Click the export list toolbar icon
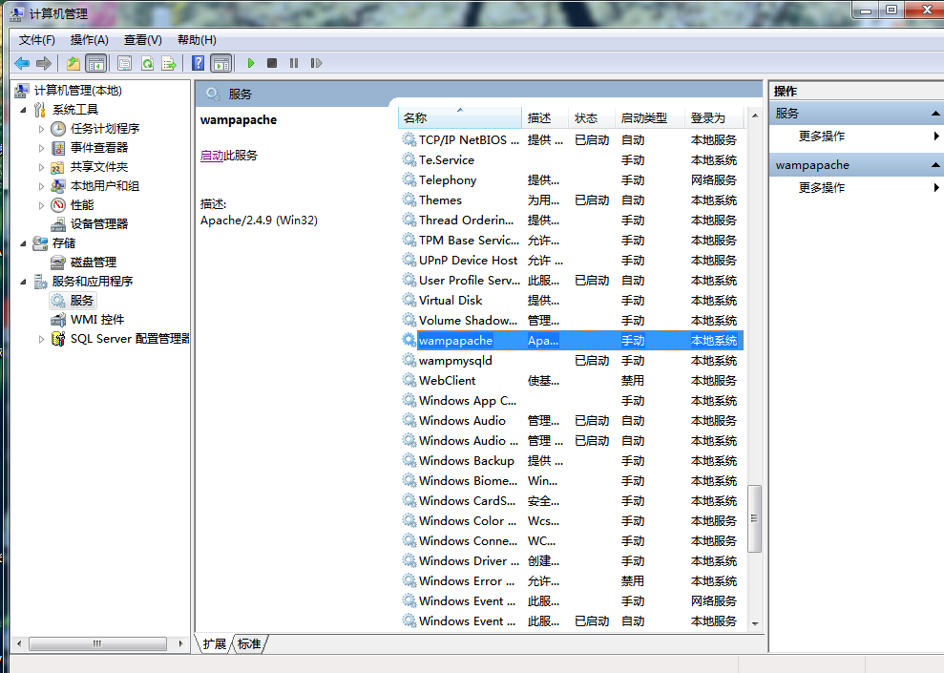This screenshot has height=673, width=944. 170,63
